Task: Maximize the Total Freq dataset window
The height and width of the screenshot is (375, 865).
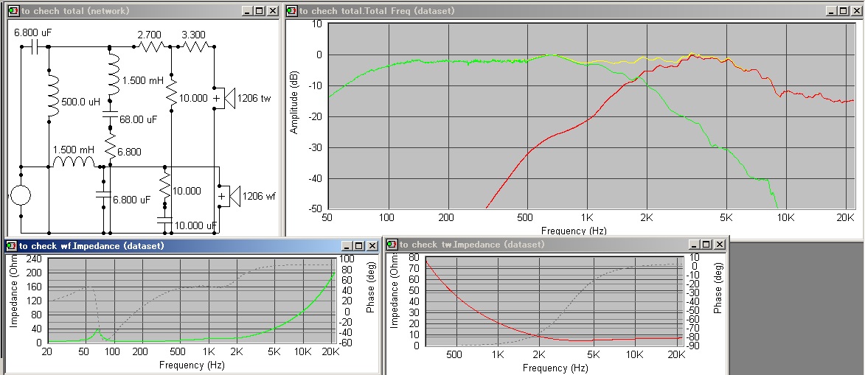Action: (x=843, y=10)
